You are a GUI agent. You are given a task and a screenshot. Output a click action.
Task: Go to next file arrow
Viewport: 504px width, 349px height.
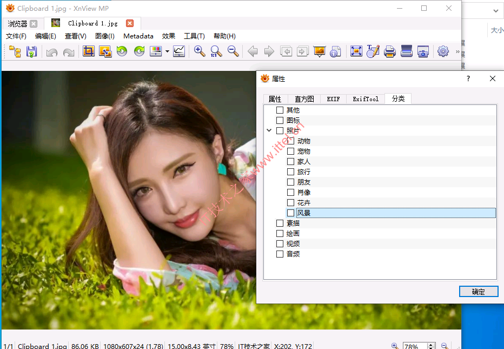269,51
